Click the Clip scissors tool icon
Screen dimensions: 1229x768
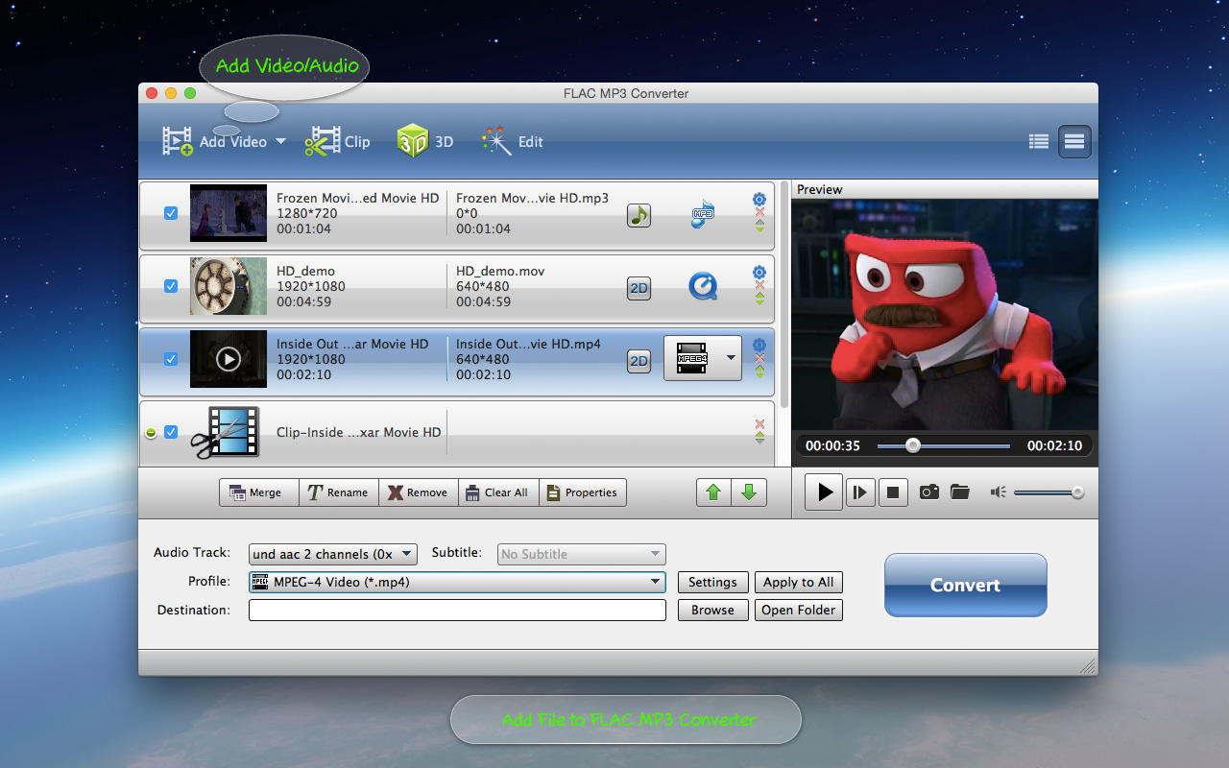[323, 141]
